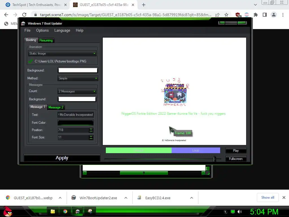Screen dimensions: 289x217
Task: Go back using the browser back arrow
Action: [6, 15]
